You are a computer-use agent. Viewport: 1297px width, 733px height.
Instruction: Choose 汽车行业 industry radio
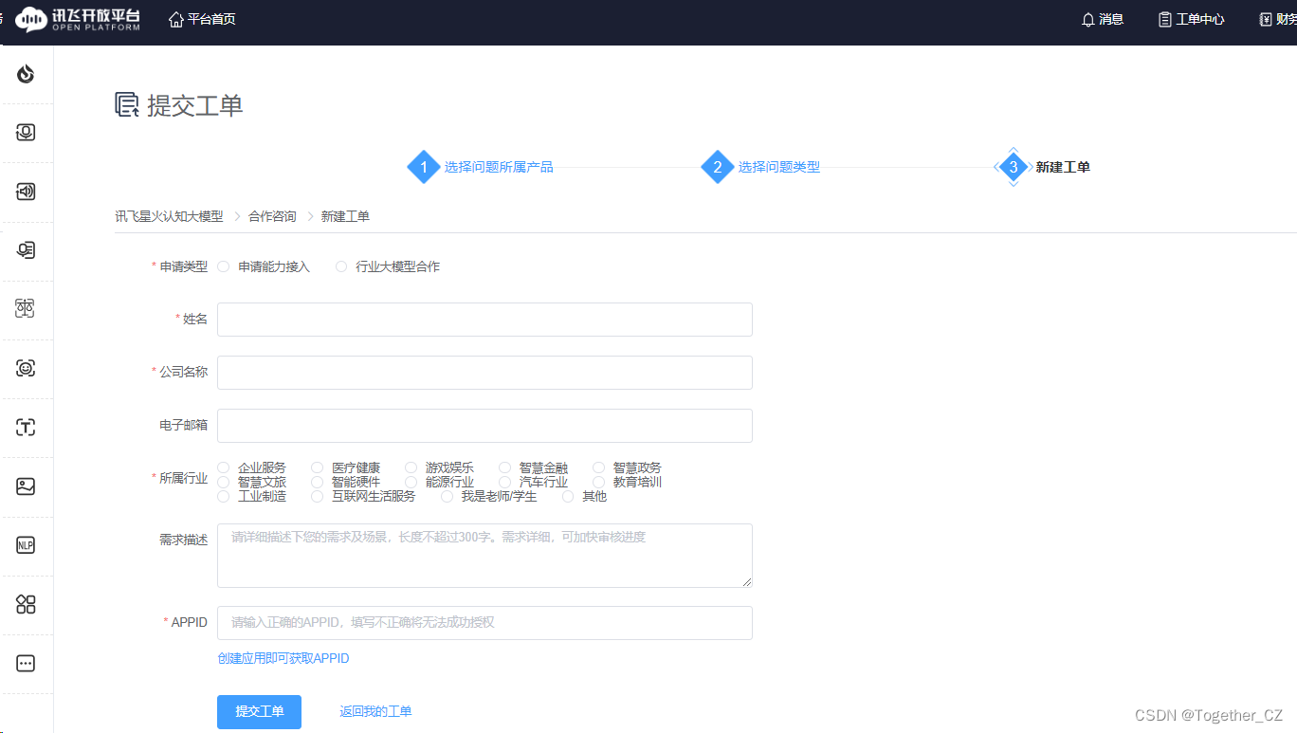click(504, 482)
